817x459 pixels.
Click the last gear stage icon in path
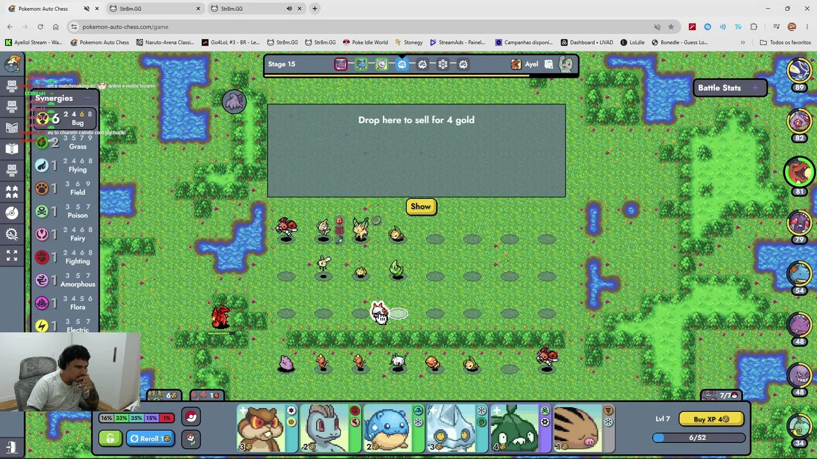pos(463,64)
